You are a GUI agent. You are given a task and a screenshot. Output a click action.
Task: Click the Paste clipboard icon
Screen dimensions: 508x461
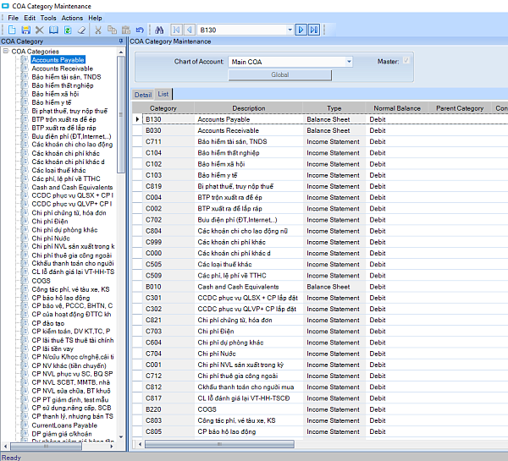click(126, 30)
